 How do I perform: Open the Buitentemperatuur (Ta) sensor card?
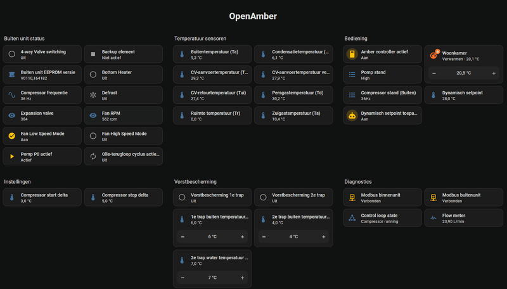click(212, 55)
